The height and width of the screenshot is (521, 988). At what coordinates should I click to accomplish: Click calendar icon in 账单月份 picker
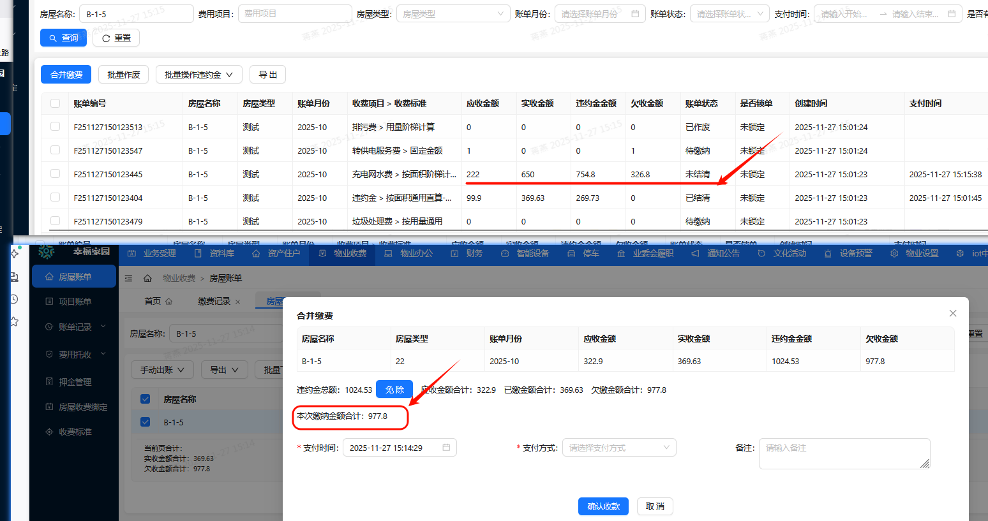coord(634,14)
